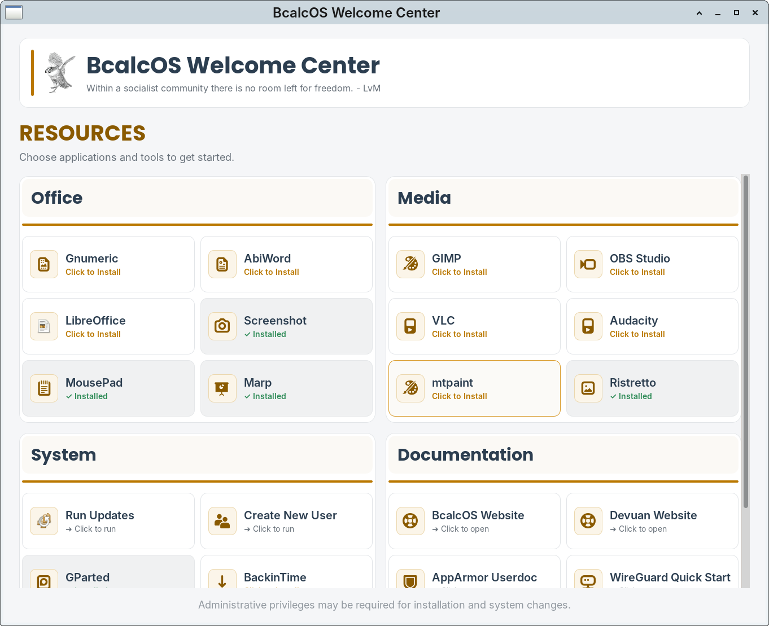Click the MousePad notepad icon
769x626 pixels.
[44, 388]
